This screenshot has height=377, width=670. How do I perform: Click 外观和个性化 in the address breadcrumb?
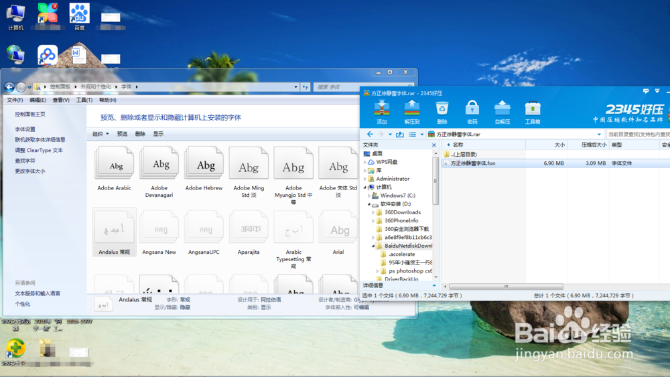(96, 86)
